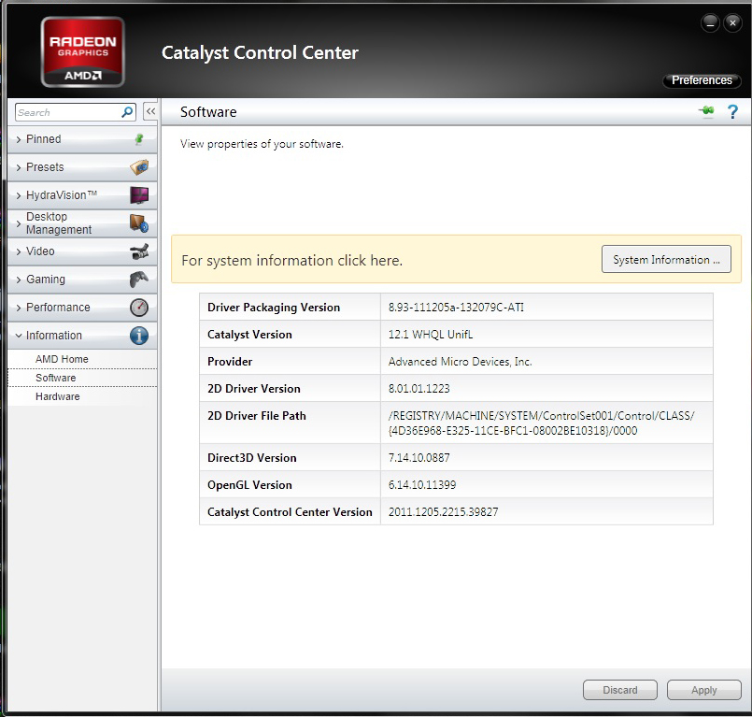This screenshot has width=752, height=717.
Task: Expand the Desktop Management section
Action: point(58,223)
